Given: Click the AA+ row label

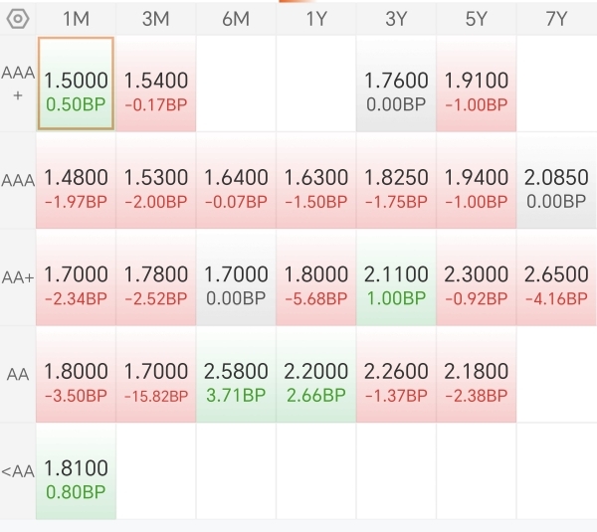Looking at the screenshot, I should click(x=18, y=277).
